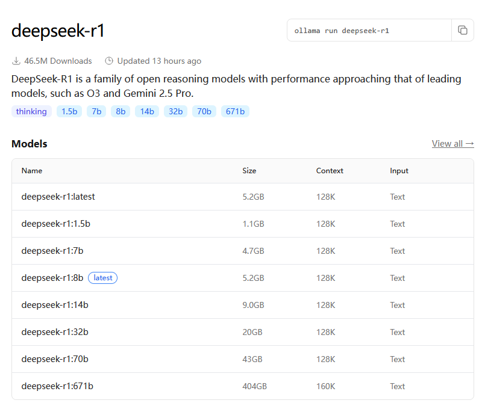This screenshot has height=406, width=482.
Task: Choose the 32b size tag
Action: [175, 111]
